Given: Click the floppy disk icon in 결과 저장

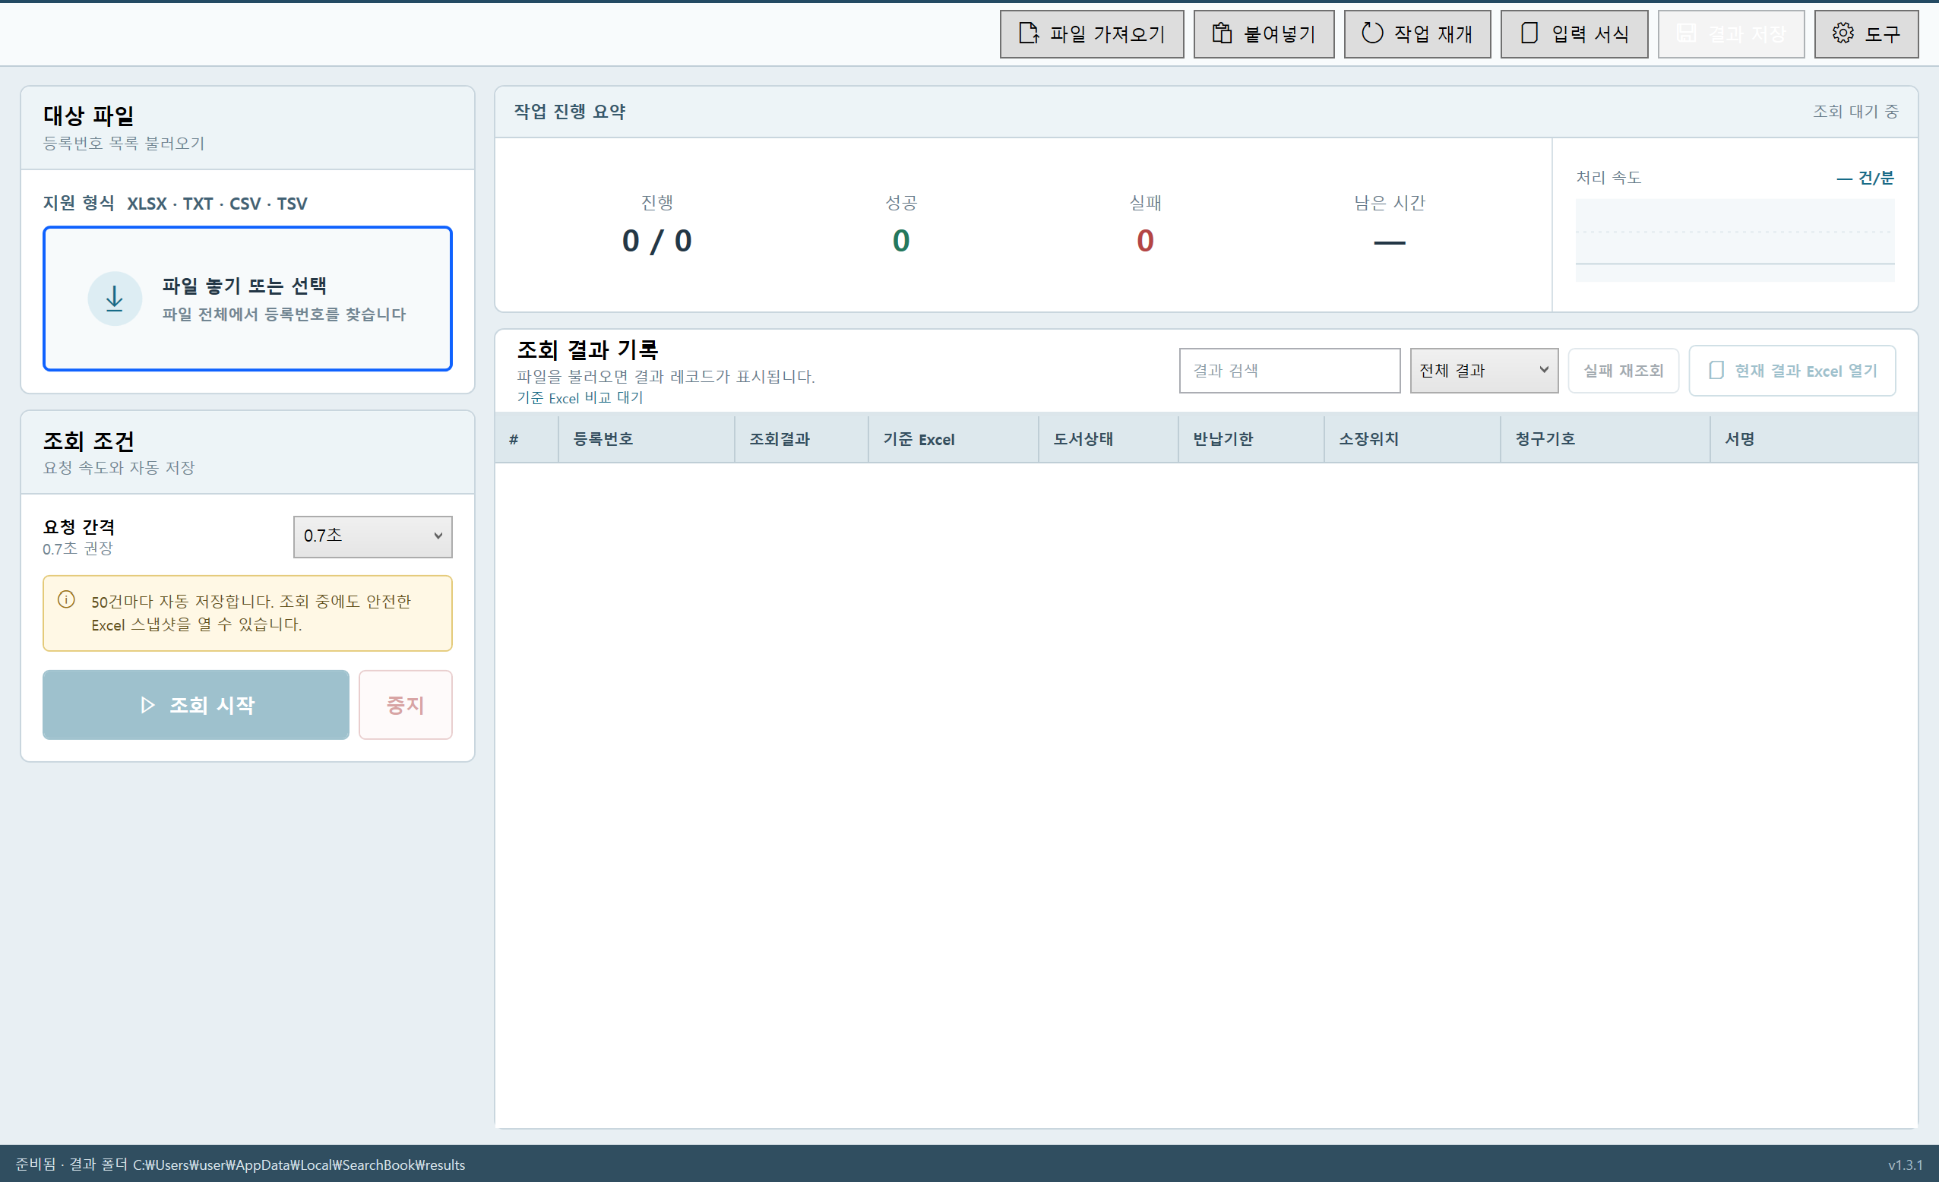Looking at the screenshot, I should click(1685, 33).
